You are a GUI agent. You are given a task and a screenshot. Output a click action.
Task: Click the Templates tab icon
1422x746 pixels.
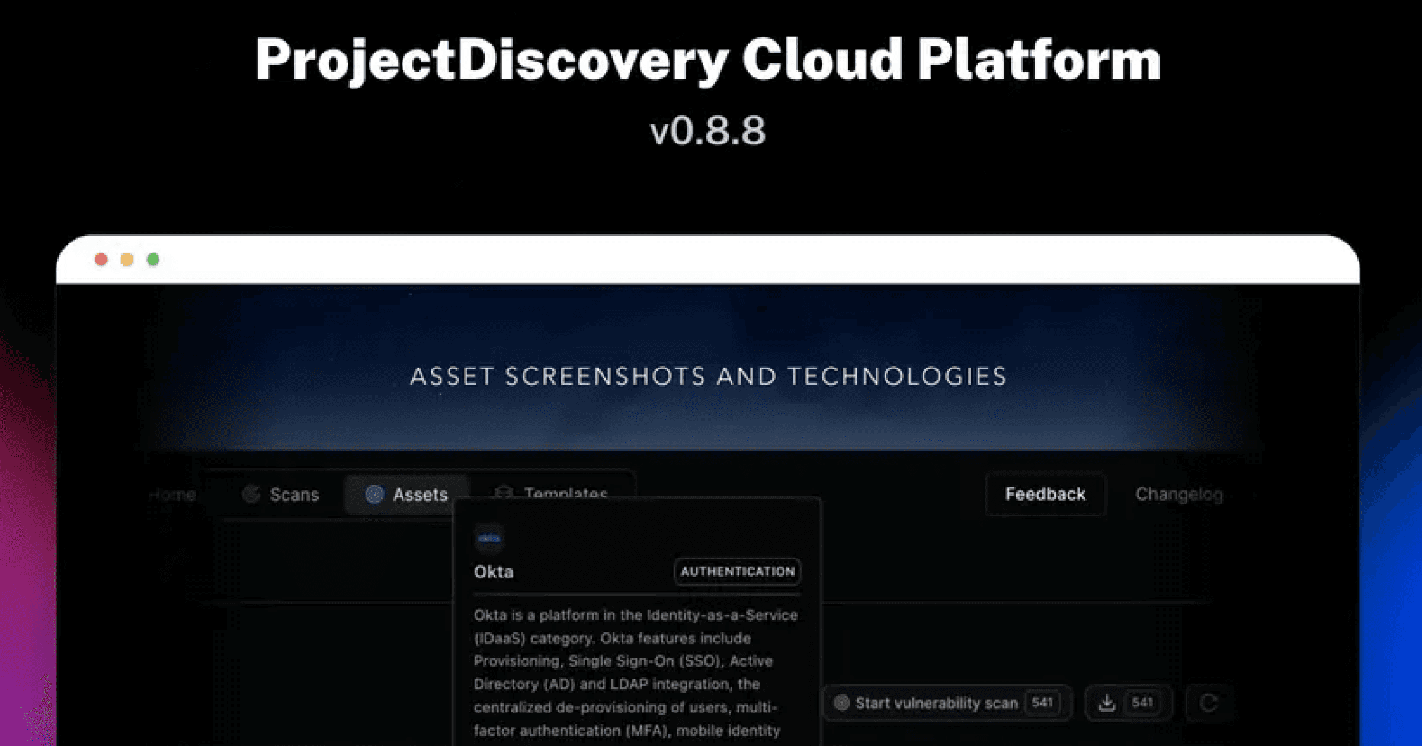[x=504, y=493]
